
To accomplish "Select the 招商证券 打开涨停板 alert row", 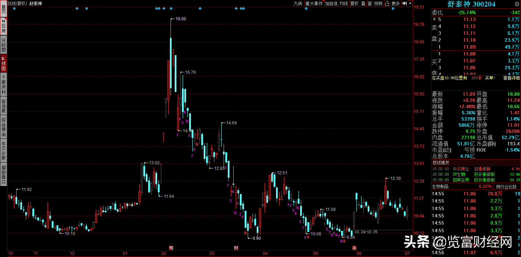I will 476,180.
